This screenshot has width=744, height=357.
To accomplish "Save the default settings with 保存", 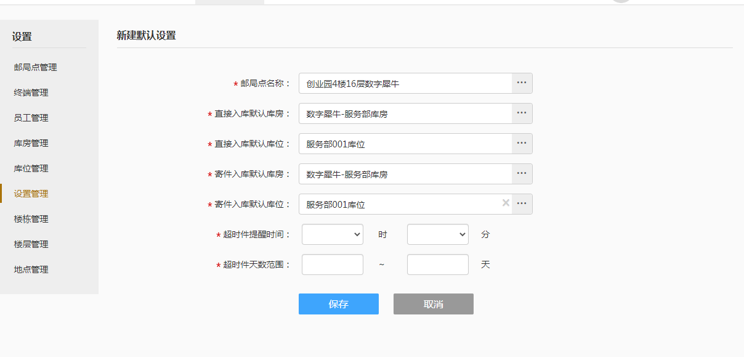I will click(339, 304).
